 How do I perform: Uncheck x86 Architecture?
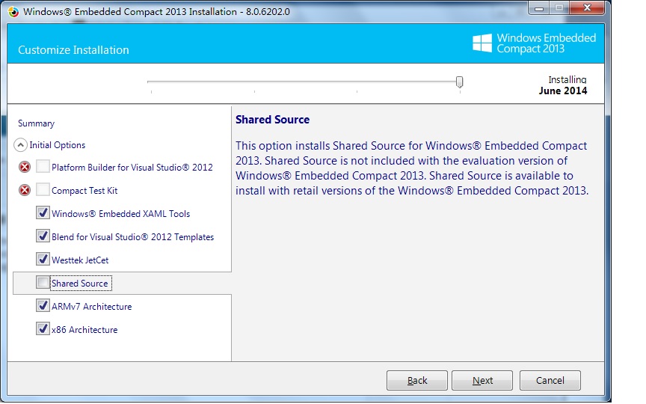tap(43, 328)
